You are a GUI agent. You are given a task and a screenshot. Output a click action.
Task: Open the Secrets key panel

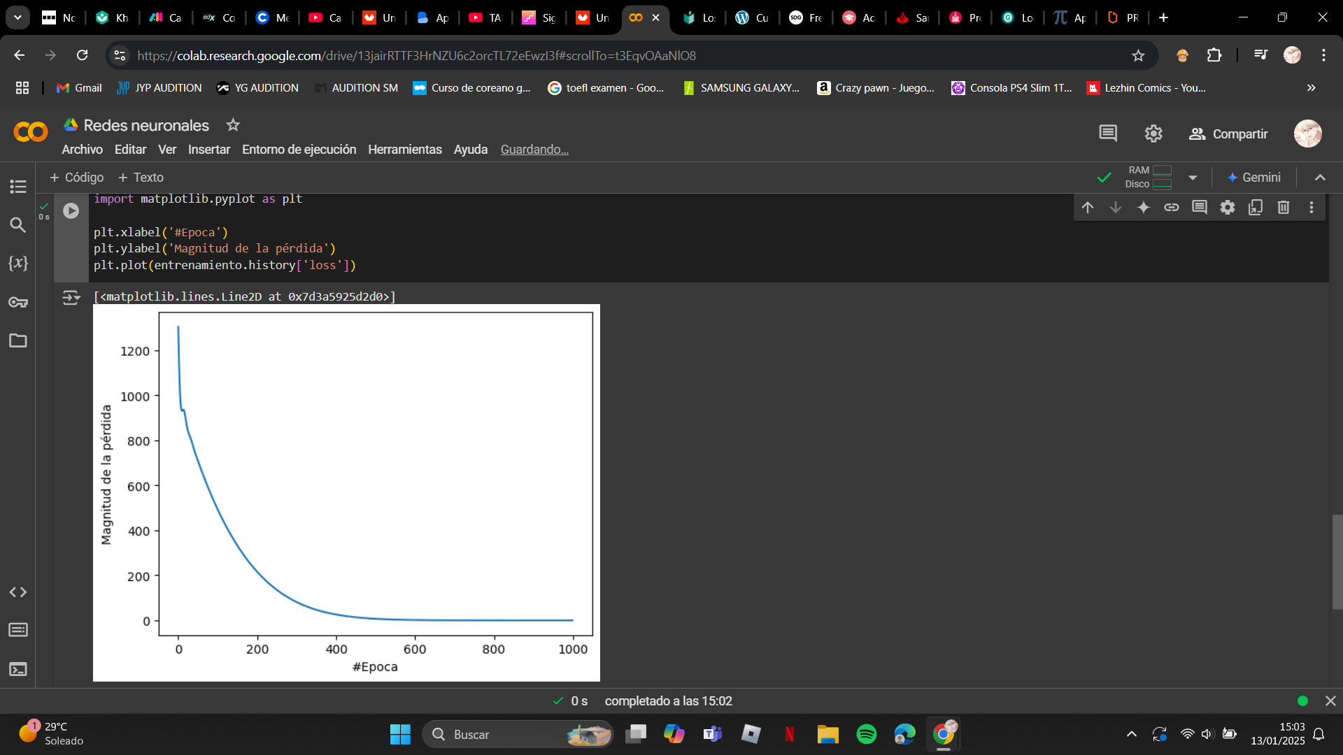18,302
